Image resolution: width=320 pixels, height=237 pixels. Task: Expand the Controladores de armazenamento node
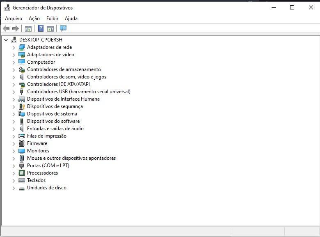point(14,70)
